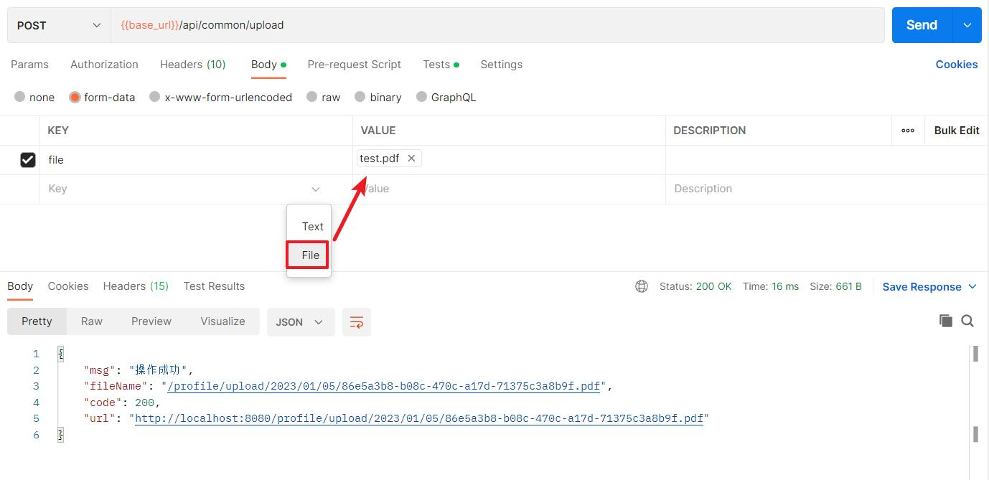
Task: Open the Pre-request Script tab
Action: [x=354, y=65]
